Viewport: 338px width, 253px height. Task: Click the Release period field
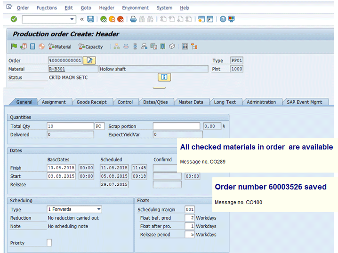(x=190, y=234)
